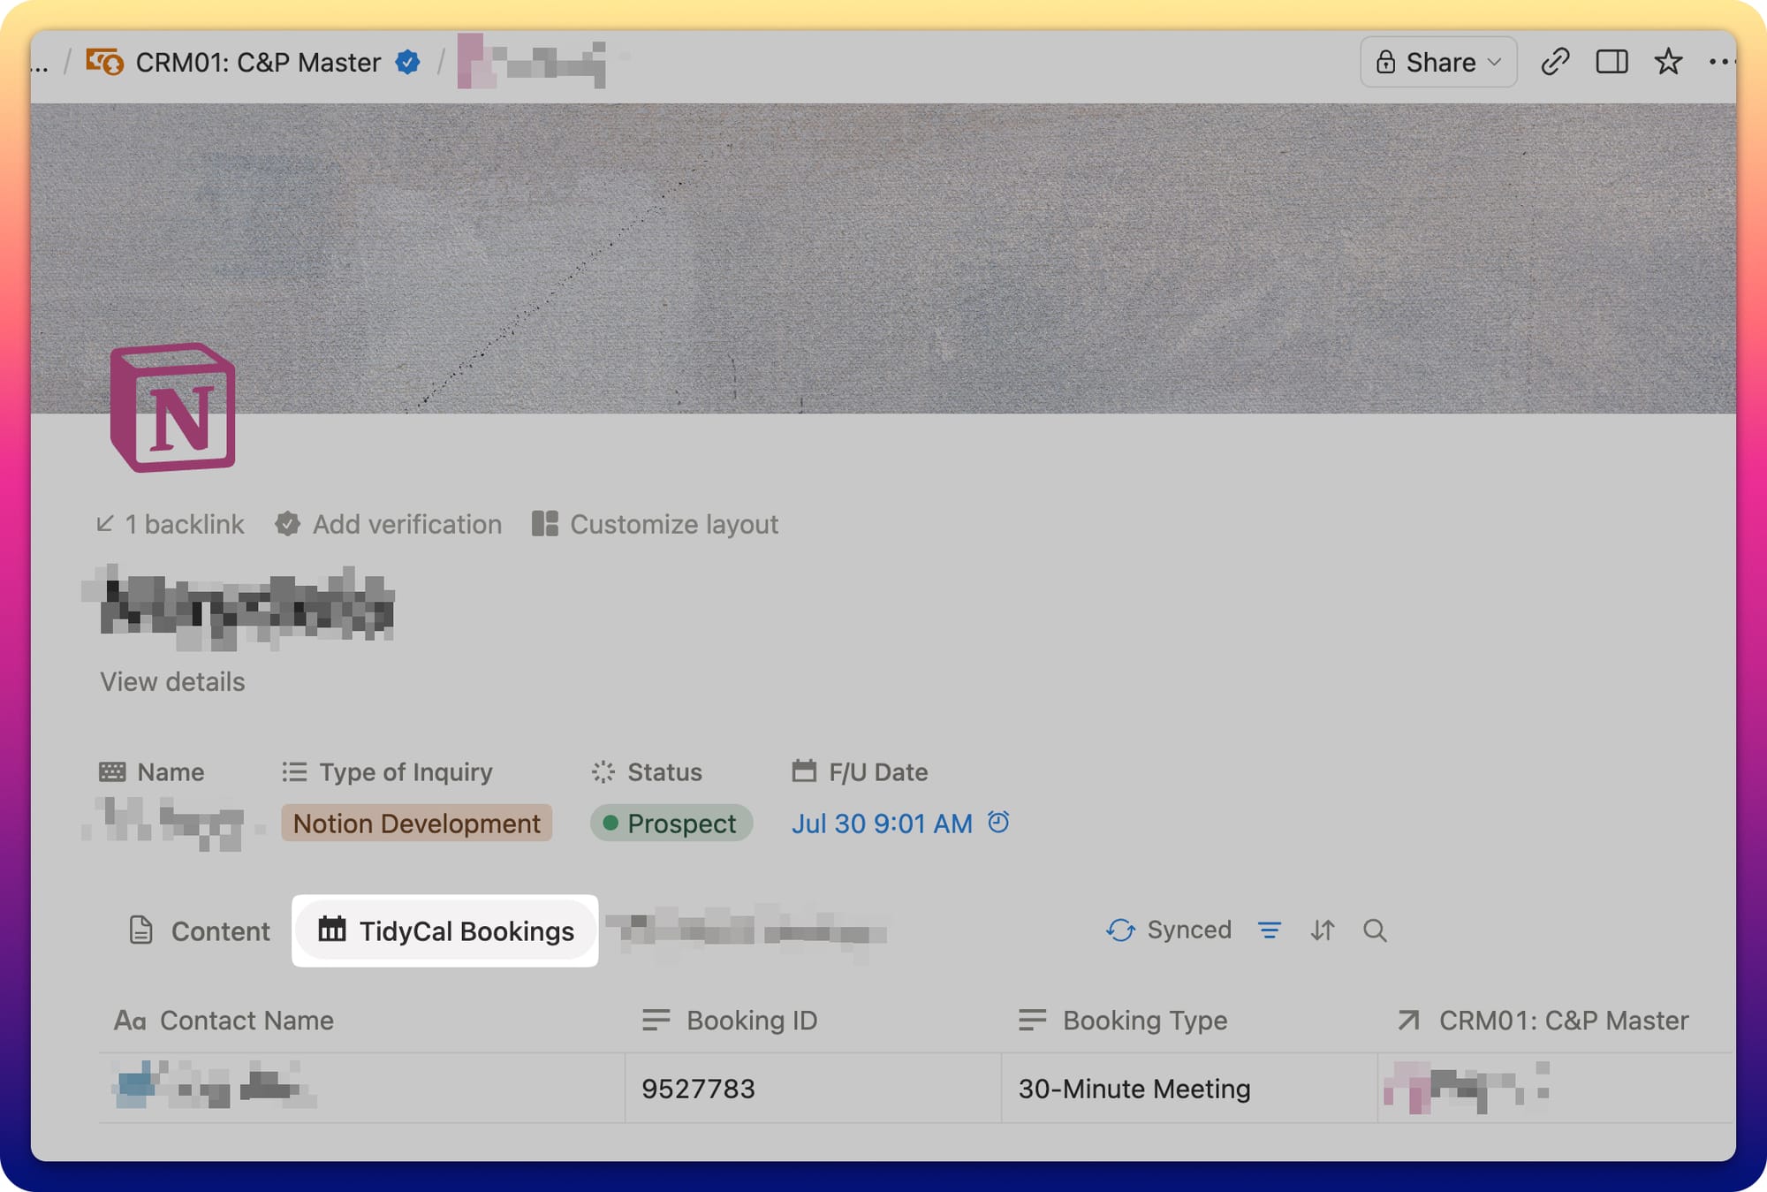This screenshot has width=1767, height=1192.
Task: Select booking ID cell 9527783
Action: [813, 1088]
